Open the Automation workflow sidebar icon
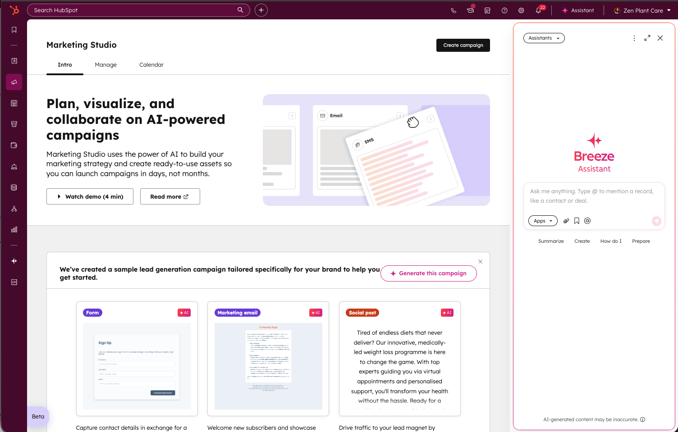 point(14,209)
